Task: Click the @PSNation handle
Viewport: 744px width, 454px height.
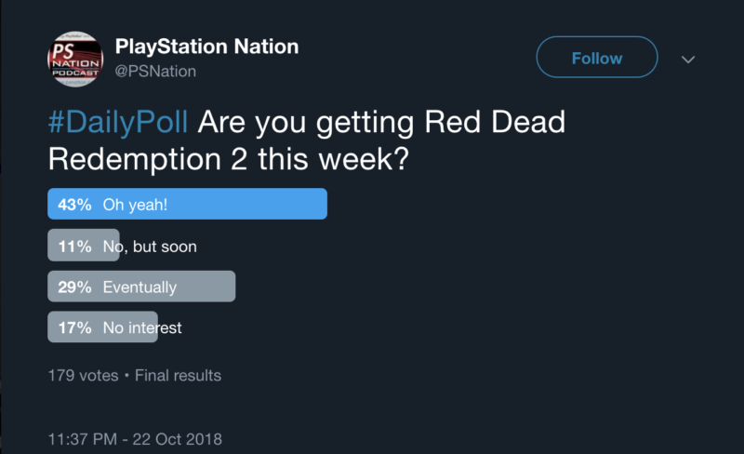Action: (x=155, y=72)
